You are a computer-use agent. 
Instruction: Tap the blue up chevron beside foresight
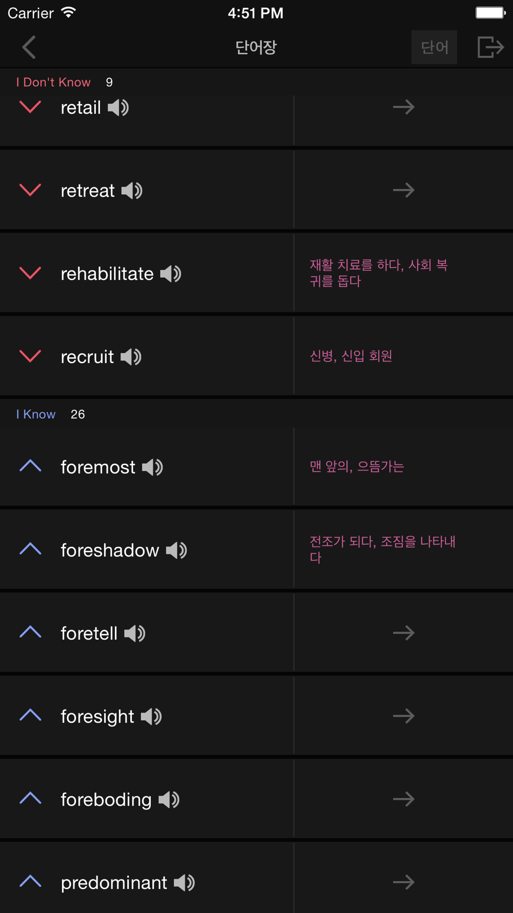(30, 715)
